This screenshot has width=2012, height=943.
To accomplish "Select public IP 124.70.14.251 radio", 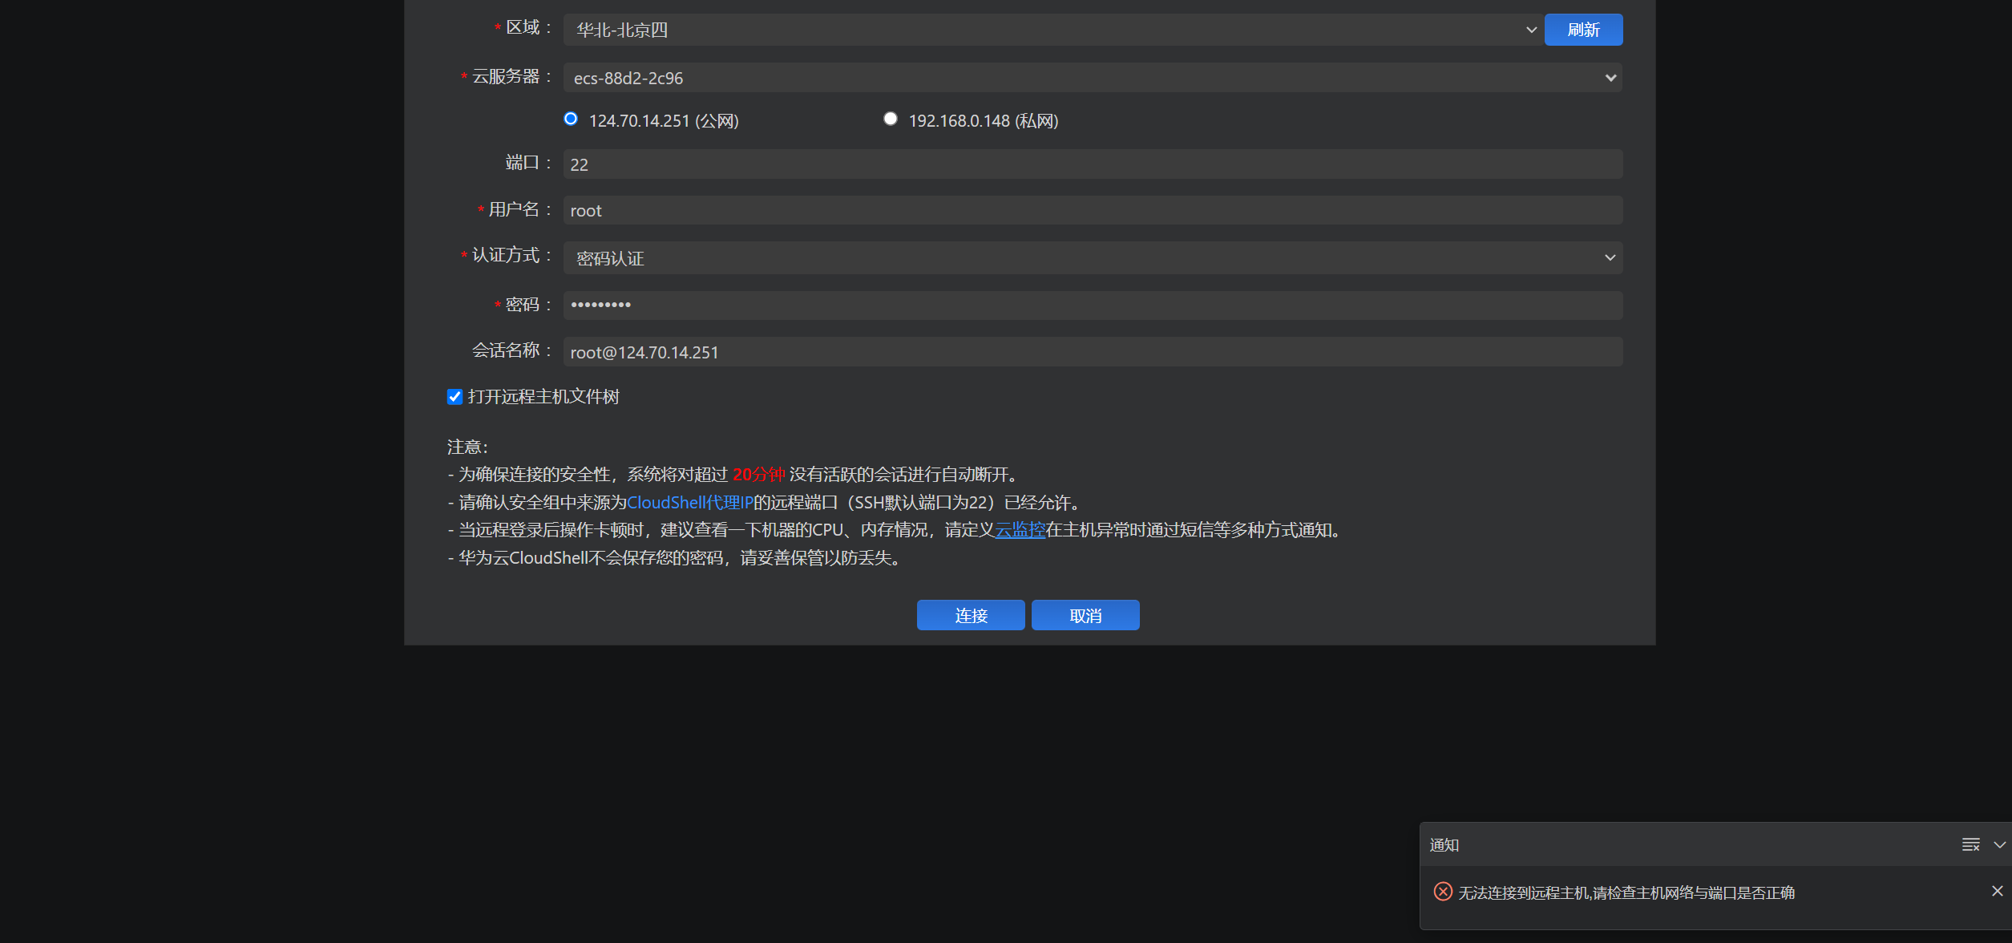I will (571, 119).
